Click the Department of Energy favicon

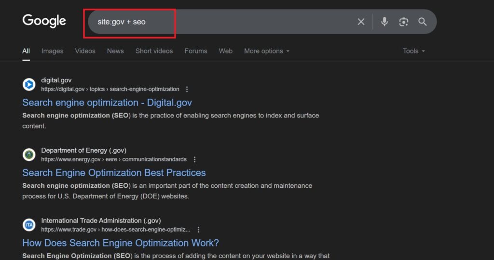tap(29, 155)
